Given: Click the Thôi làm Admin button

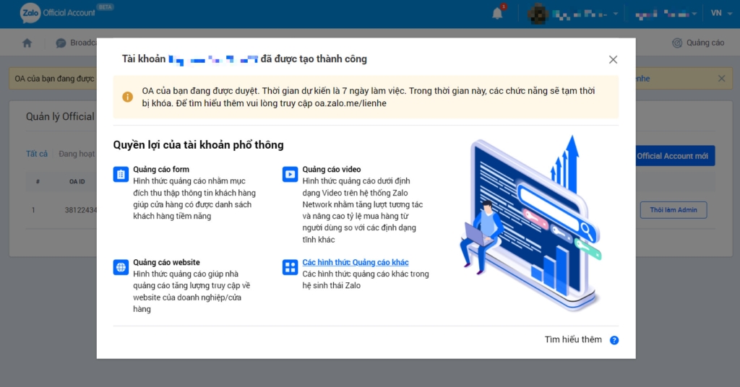Looking at the screenshot, I should (x=673, y=210).
